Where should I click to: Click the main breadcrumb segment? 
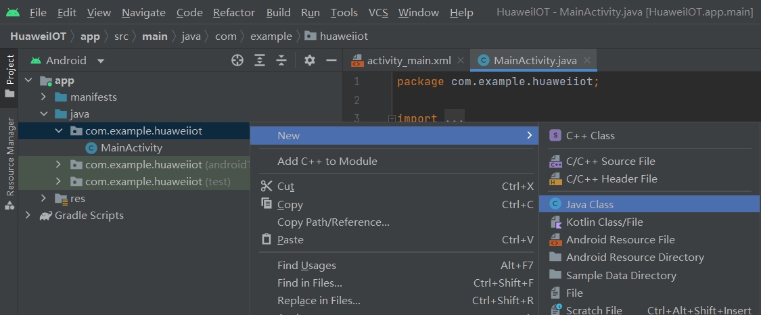click(154, 37)
